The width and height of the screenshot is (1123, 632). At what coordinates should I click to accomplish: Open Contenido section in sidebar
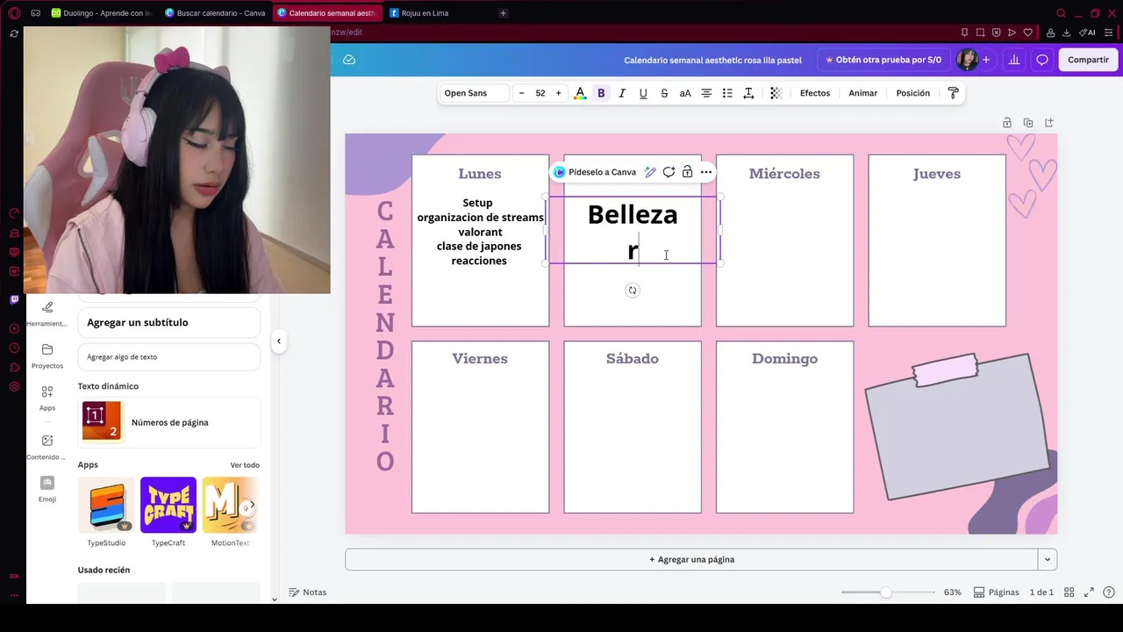tap(47, 447)
